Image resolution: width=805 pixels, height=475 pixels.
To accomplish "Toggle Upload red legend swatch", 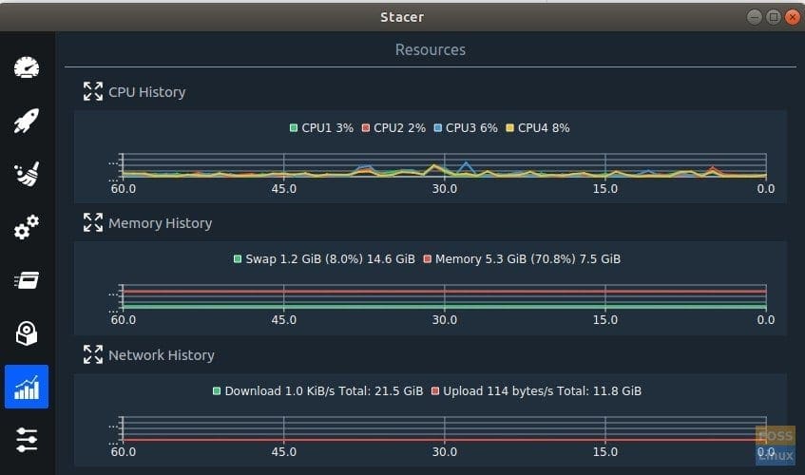I will tap(435, 390).
